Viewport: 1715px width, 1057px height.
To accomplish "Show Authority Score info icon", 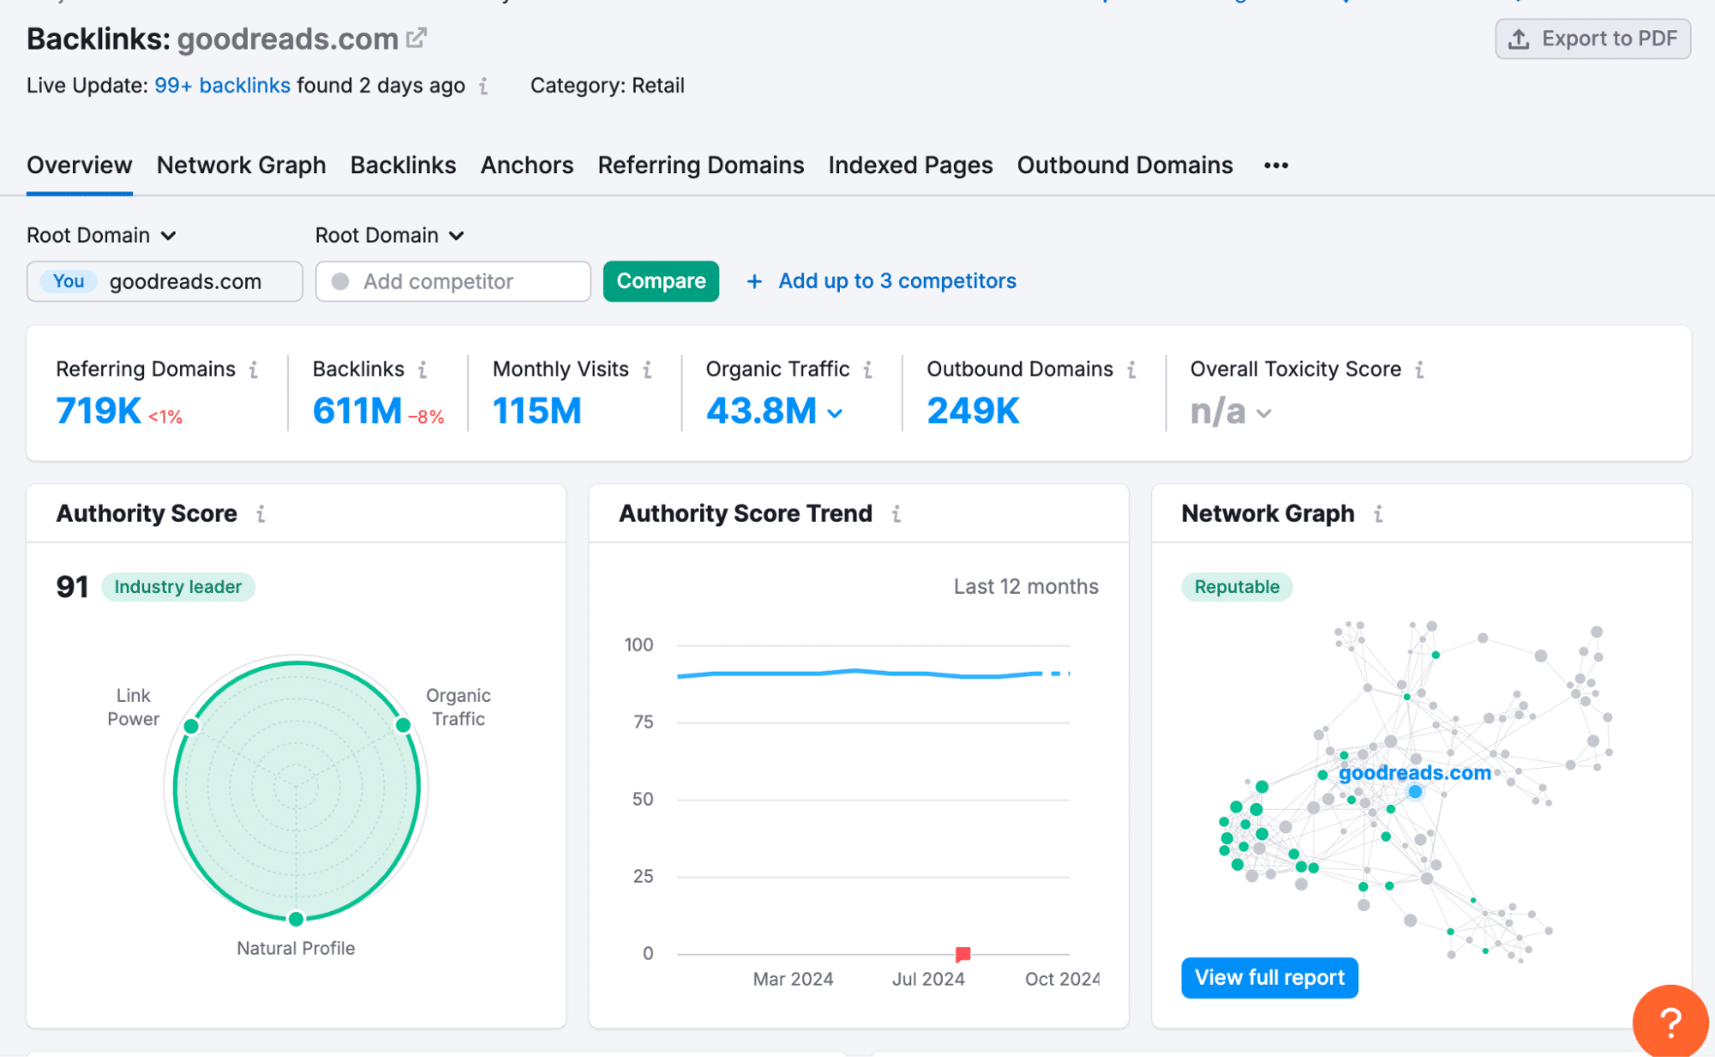I will [261, 514].
